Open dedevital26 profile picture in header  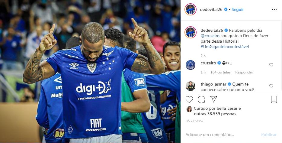(191, 9)
